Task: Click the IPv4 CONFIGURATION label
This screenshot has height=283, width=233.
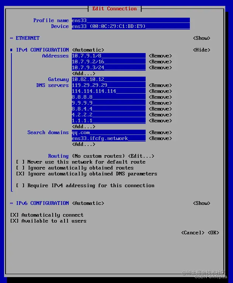Action: 42,50
